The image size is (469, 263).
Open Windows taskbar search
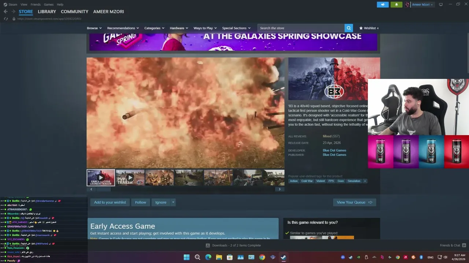197,257
